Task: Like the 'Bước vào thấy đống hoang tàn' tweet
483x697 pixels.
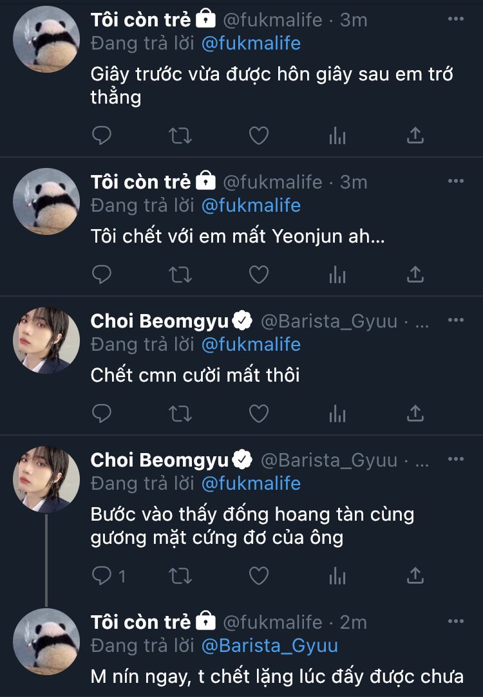Action: 258,576
